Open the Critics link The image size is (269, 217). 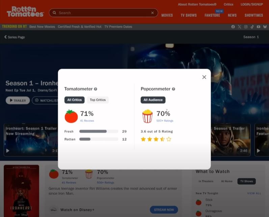click(x=228, y=4)
